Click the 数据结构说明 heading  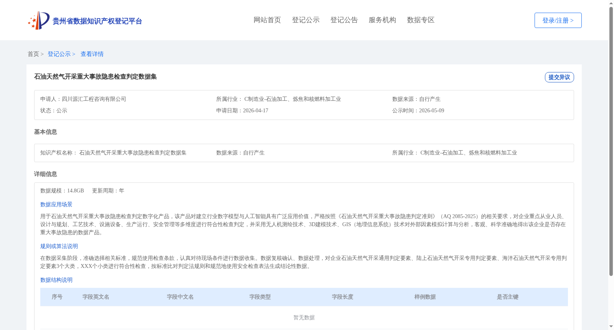(56, 280)
